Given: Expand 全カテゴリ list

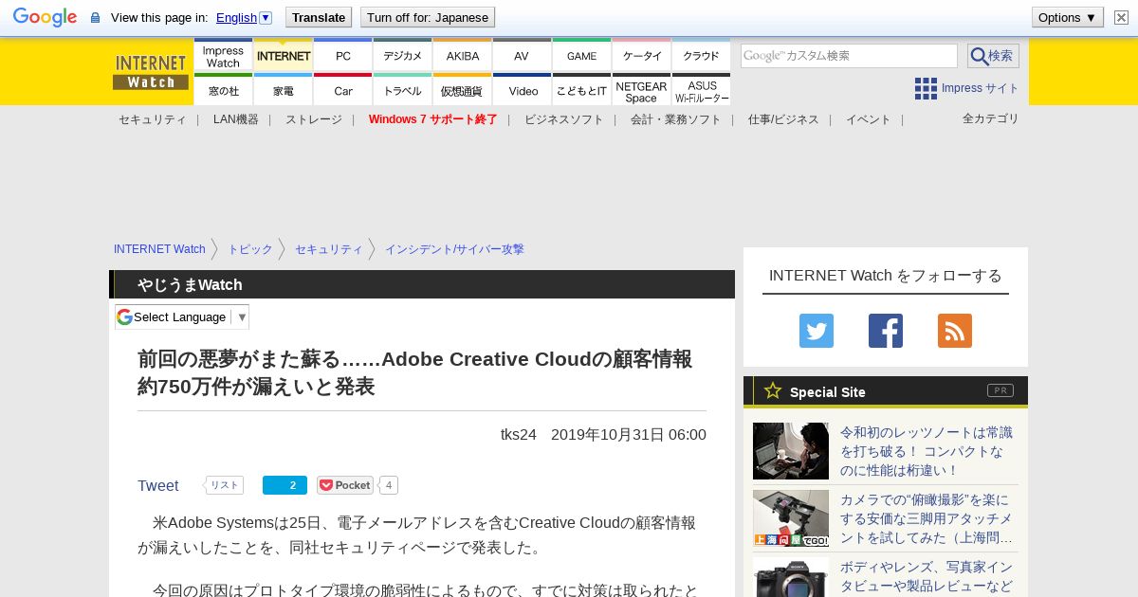Looking at the screenshot, I should click(x=991, y=118).
